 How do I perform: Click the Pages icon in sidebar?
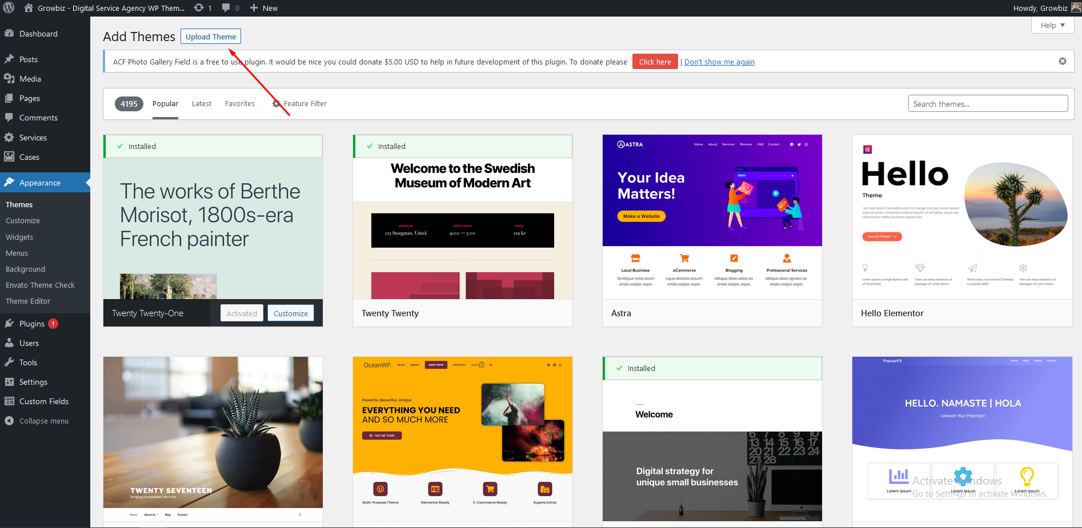[x=9, y=98]
